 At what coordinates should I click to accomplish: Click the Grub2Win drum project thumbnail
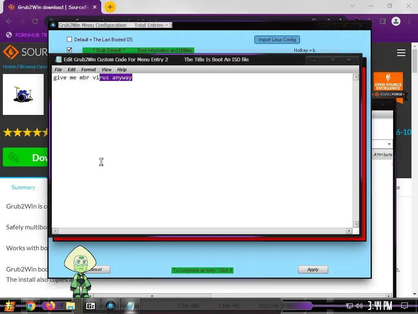pos(23,94)
